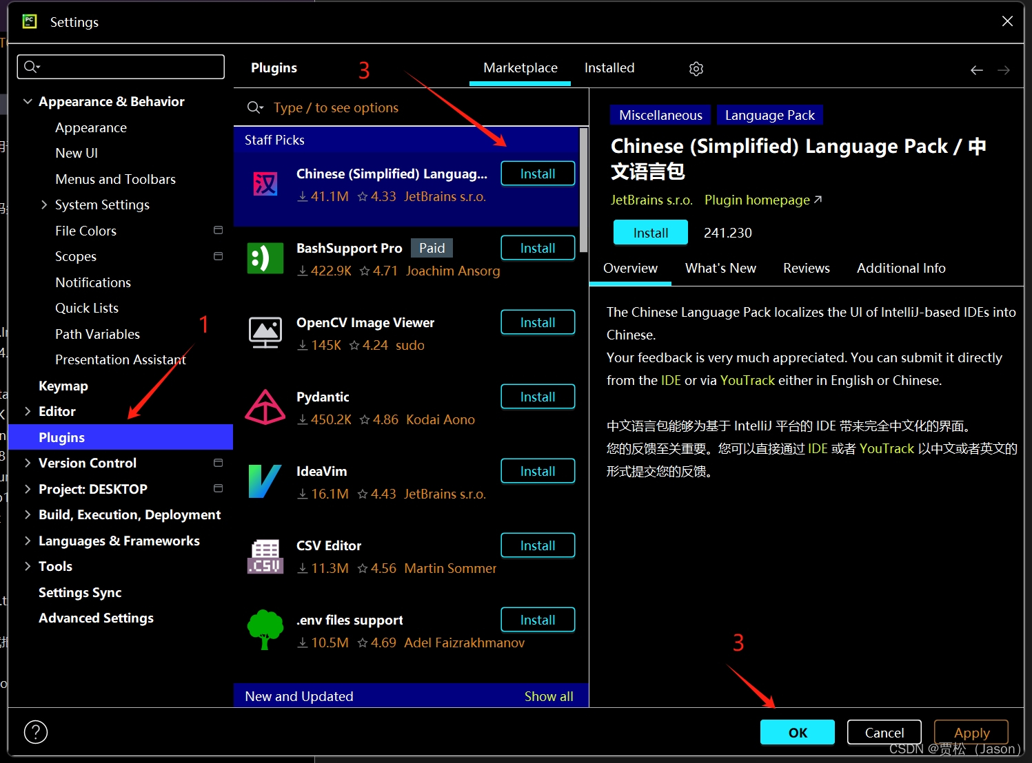Click Show all for New and Updated

[x=549, y=696]
